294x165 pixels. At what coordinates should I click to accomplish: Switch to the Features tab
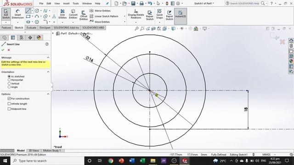click(x=6, y=27)
